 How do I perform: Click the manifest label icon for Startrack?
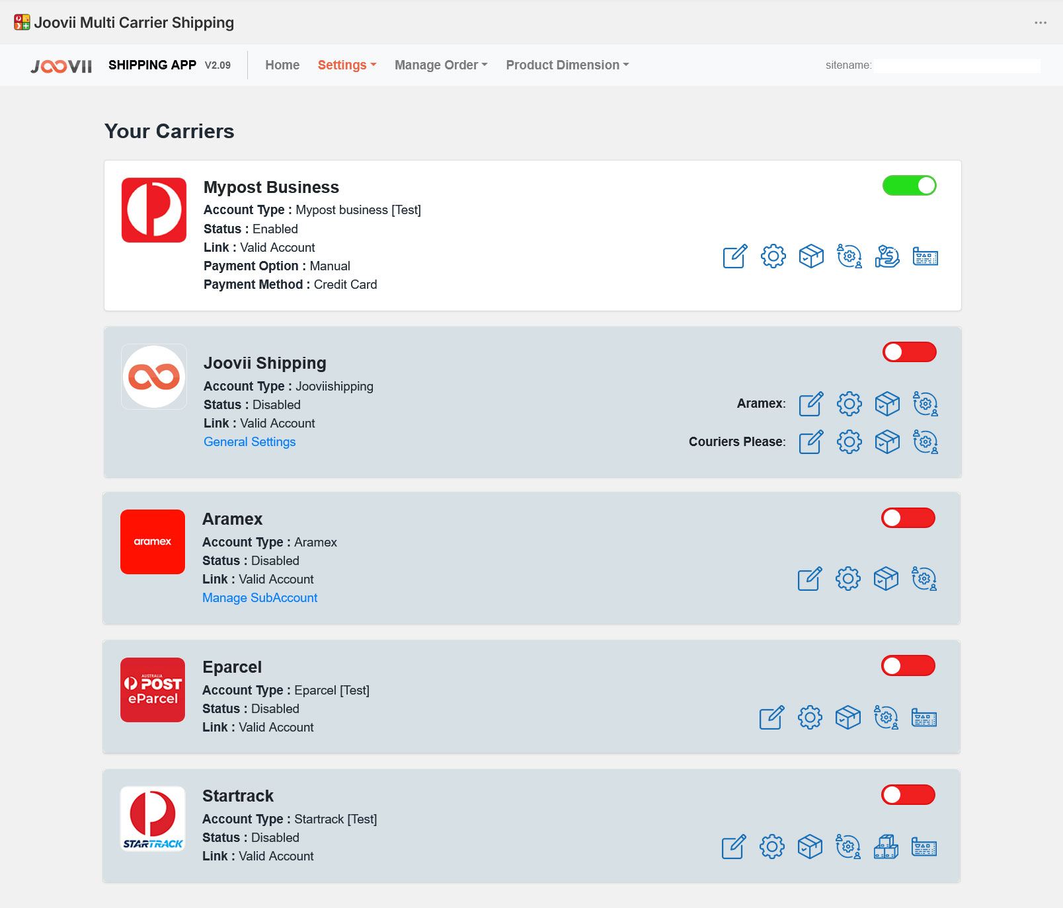924,847
